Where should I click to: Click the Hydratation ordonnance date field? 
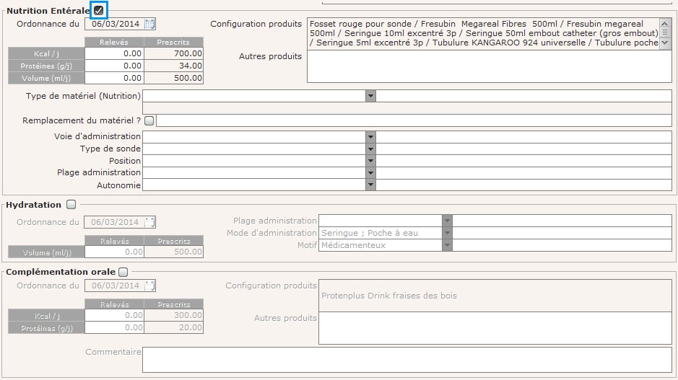point(114,222)
